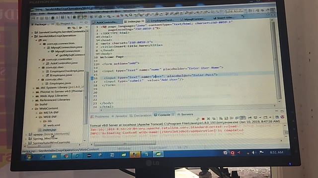Click the network flag icon in system tray
This screenshot has height=178, width=318.
click(x=262, y=152)
